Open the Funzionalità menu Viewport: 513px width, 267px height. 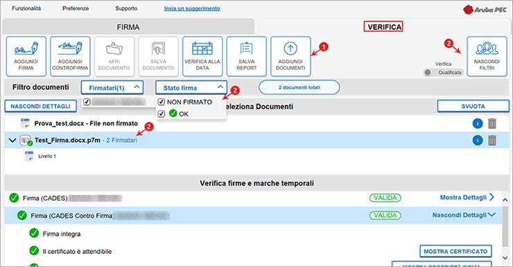(26, 8)
